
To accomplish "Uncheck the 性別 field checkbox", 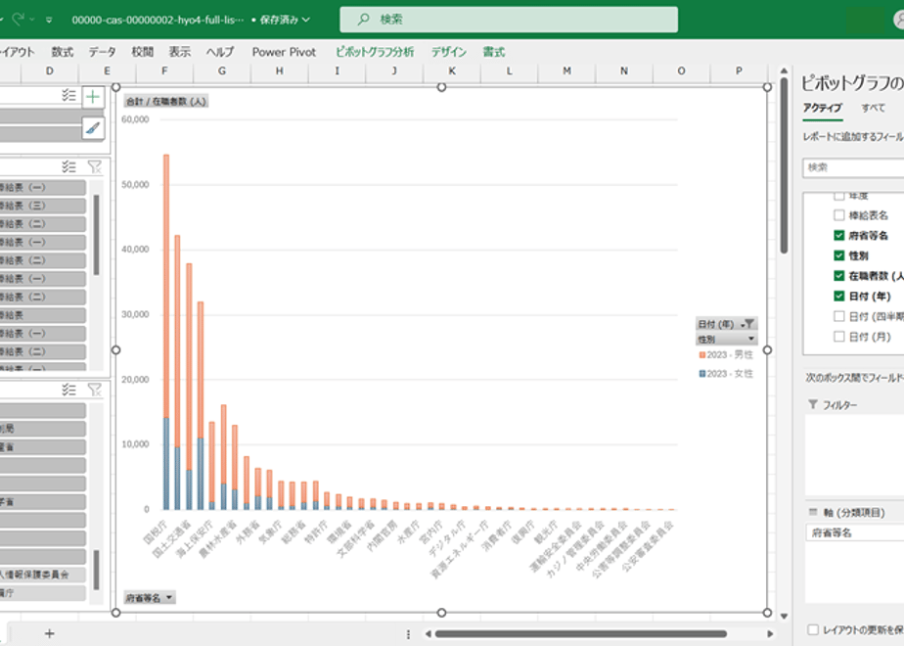I will click(x=838, y=255).
